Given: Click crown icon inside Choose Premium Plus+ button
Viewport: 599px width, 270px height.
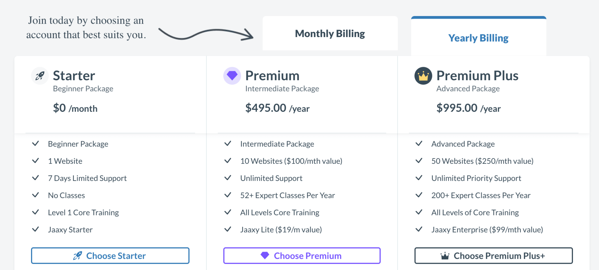Looking at the screenshot, I should 445,256.
